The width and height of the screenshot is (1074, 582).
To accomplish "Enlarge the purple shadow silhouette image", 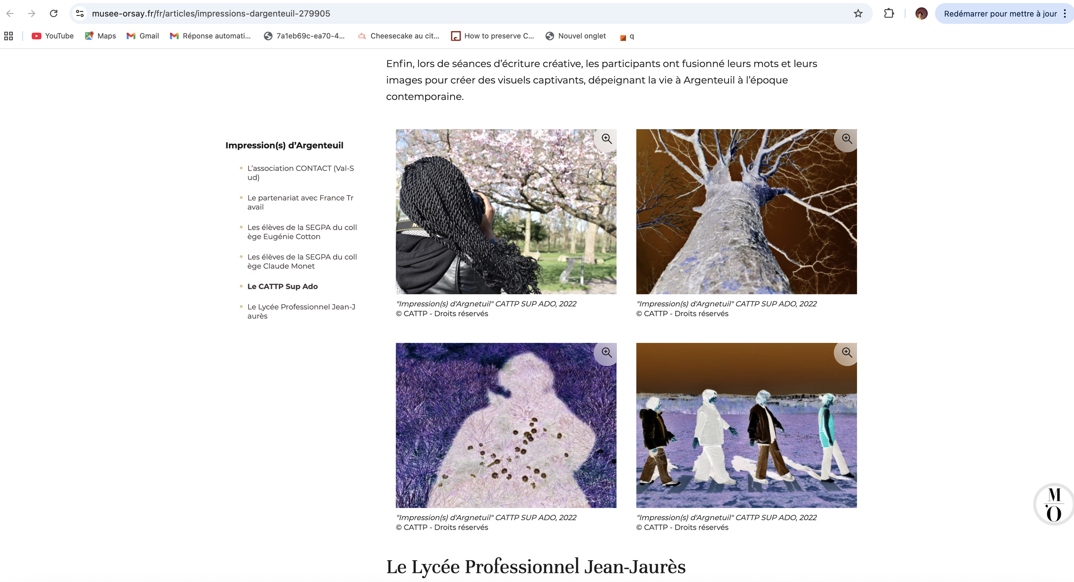I will click(606, 352).
